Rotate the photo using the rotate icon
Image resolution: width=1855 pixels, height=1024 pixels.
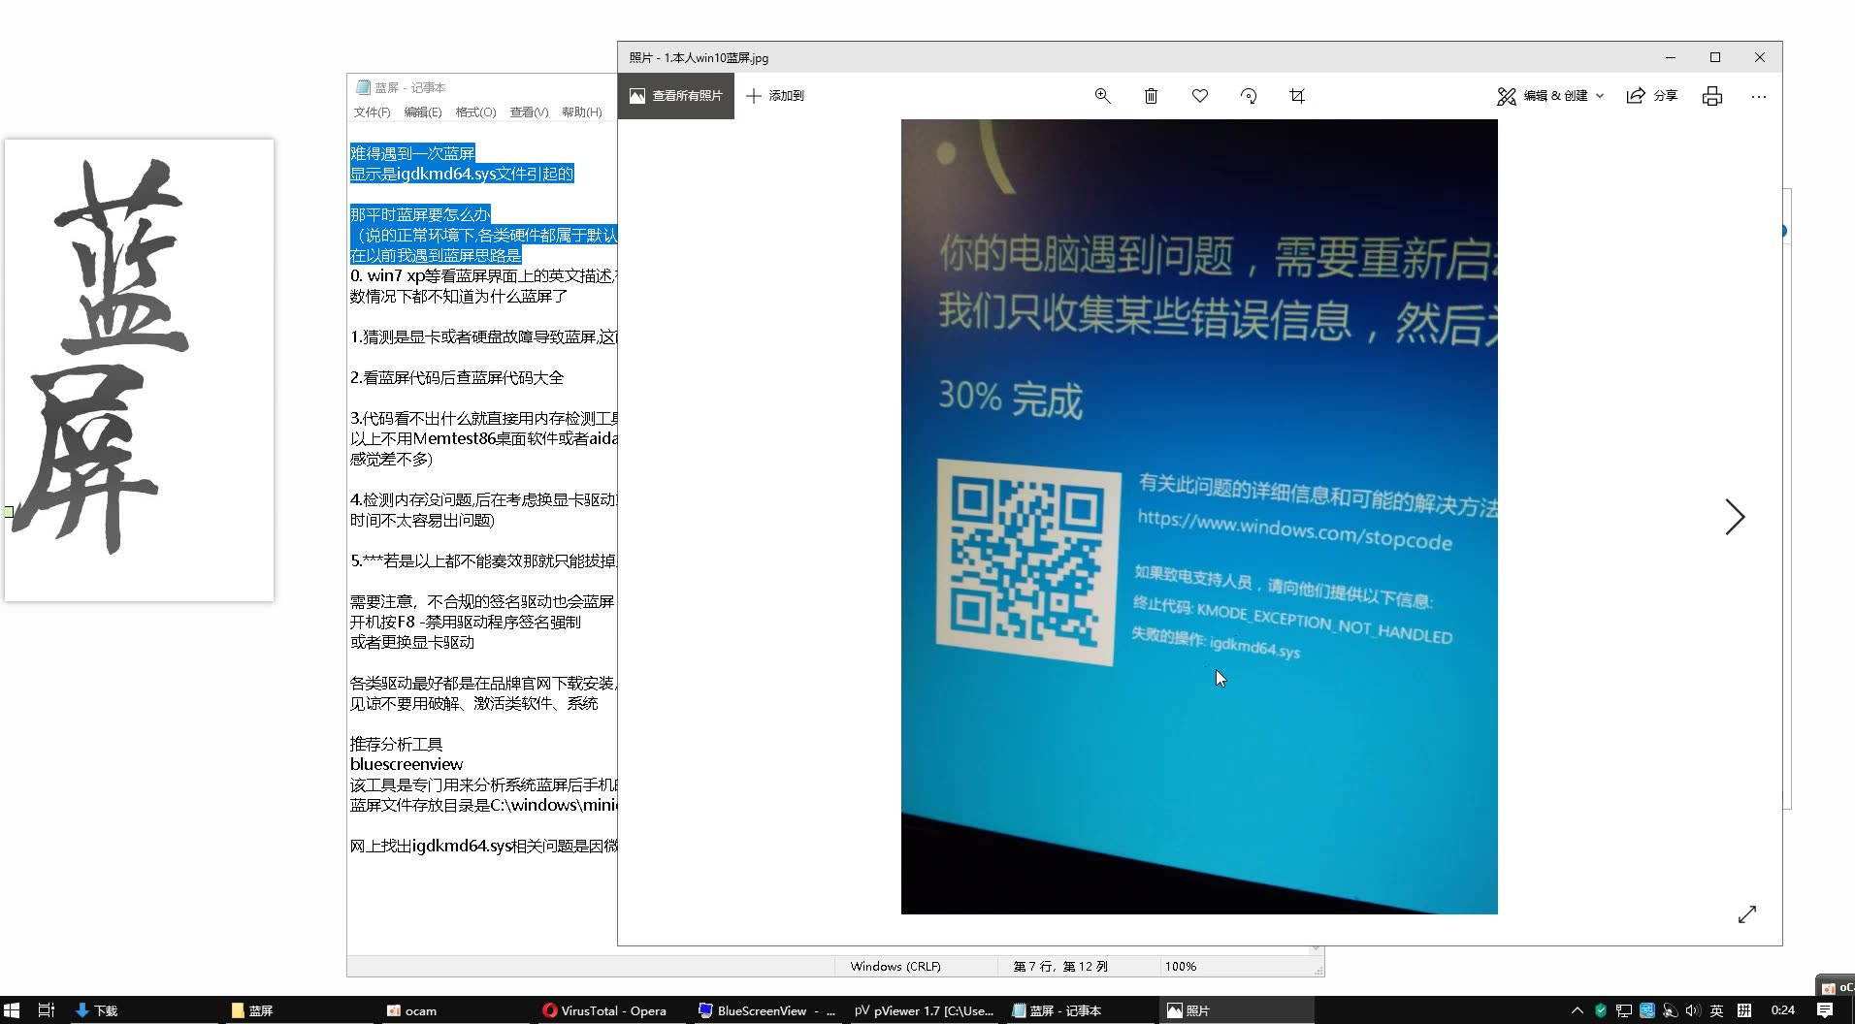point(1249,96)
